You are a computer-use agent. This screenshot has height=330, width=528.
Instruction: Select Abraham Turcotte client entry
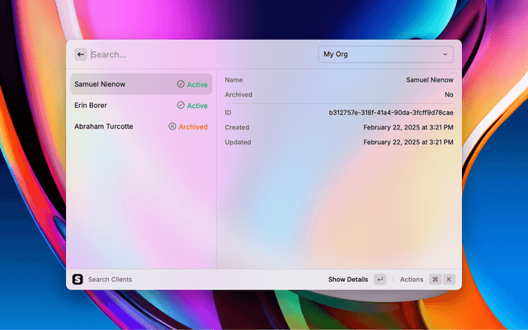tap(103, 127)
